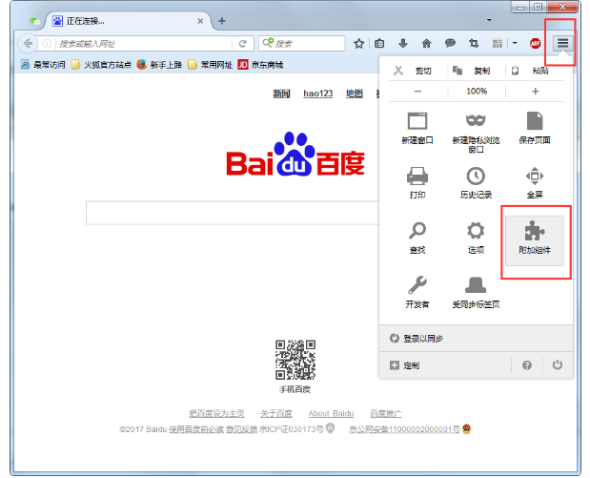
Task: Click the Baidu search input box
Action: [233, 213]
